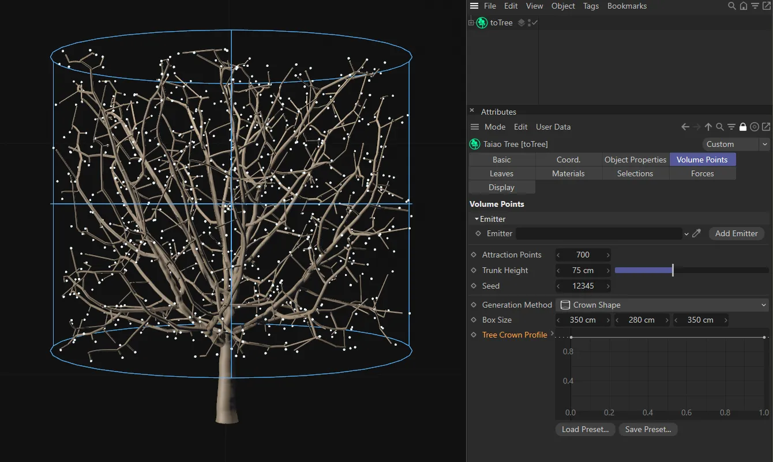Image resolution: width=773 pixels, height=462 pixels.
Task: Open the Generation Method dropdown
Action: (663, 305)
